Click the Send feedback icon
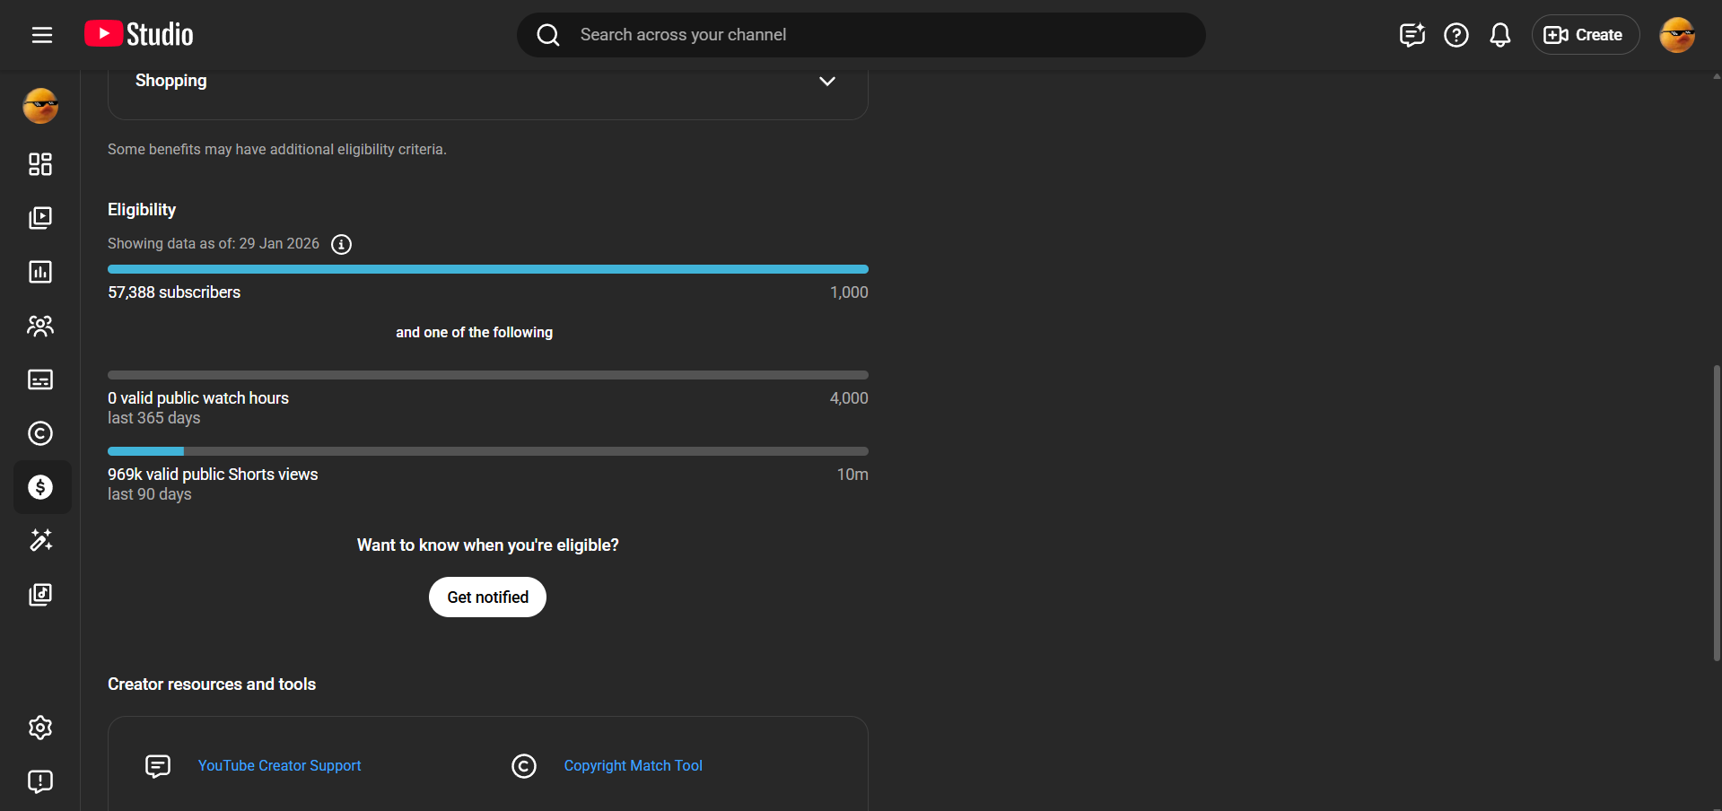 click(40, 781)
